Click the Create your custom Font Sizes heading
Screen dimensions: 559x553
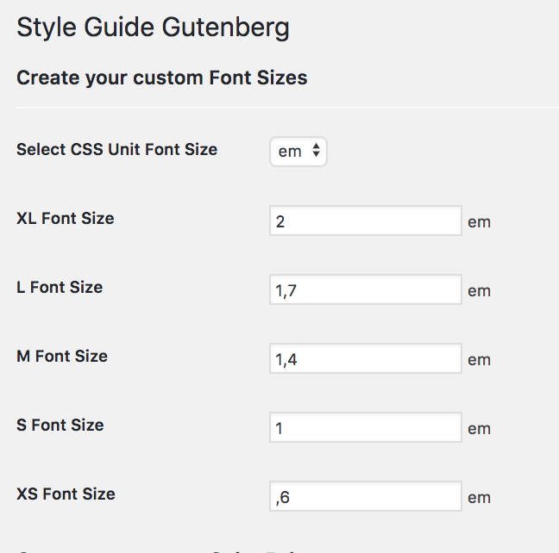coord(162,78)
